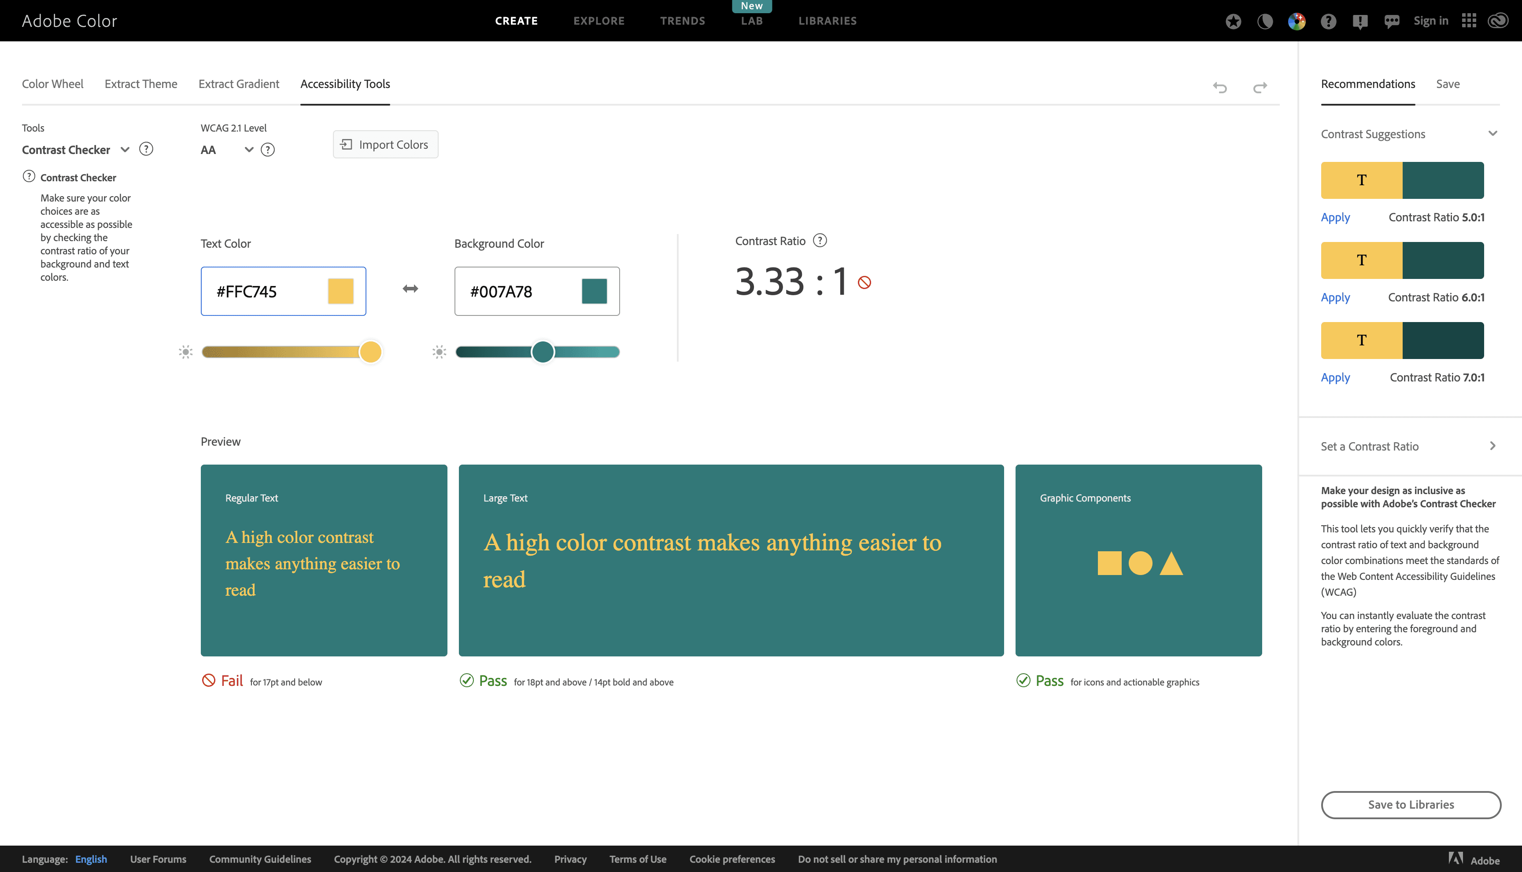Viewport: 1522px width, 872px height.
Task: Select the Accessibility Tools tab
Action: tap(345, 84)
